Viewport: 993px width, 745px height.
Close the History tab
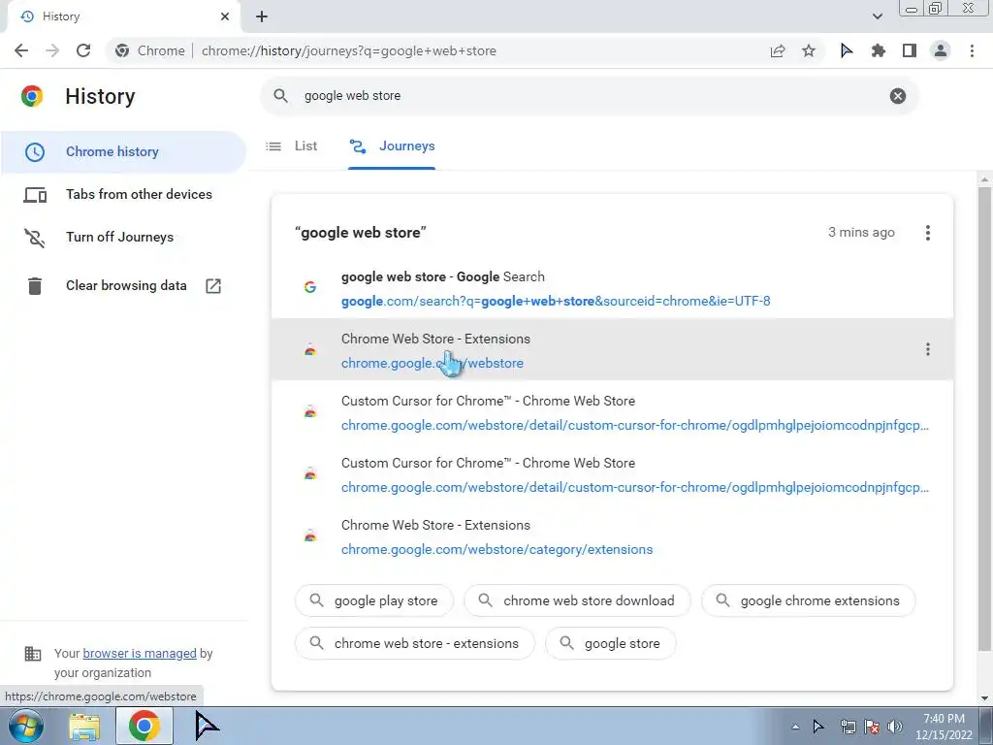tap(225, 16)
